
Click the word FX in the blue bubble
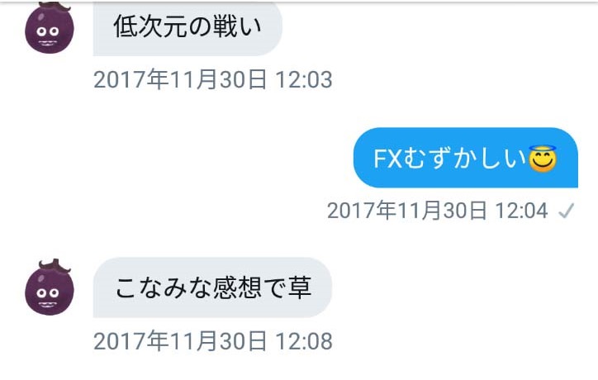pyautogui.click(x=388, y=159)
